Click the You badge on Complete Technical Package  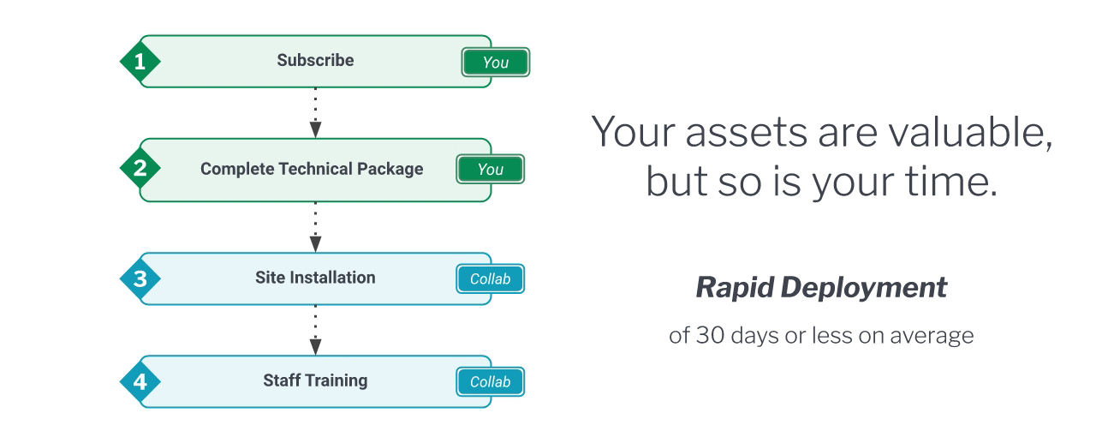(490, 170)
